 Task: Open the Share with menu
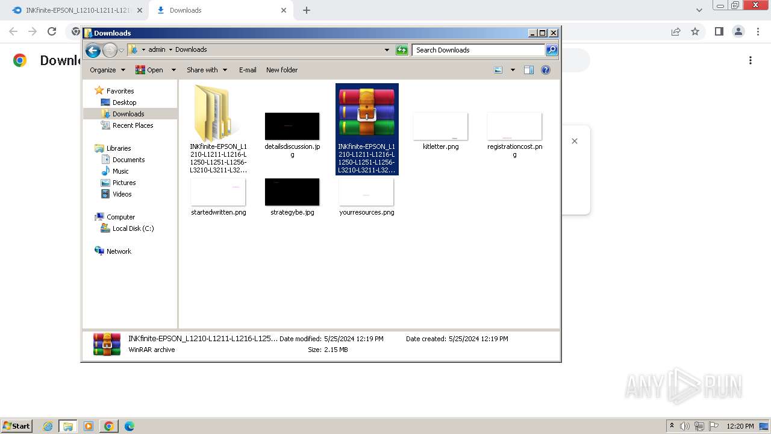point(207,70)
